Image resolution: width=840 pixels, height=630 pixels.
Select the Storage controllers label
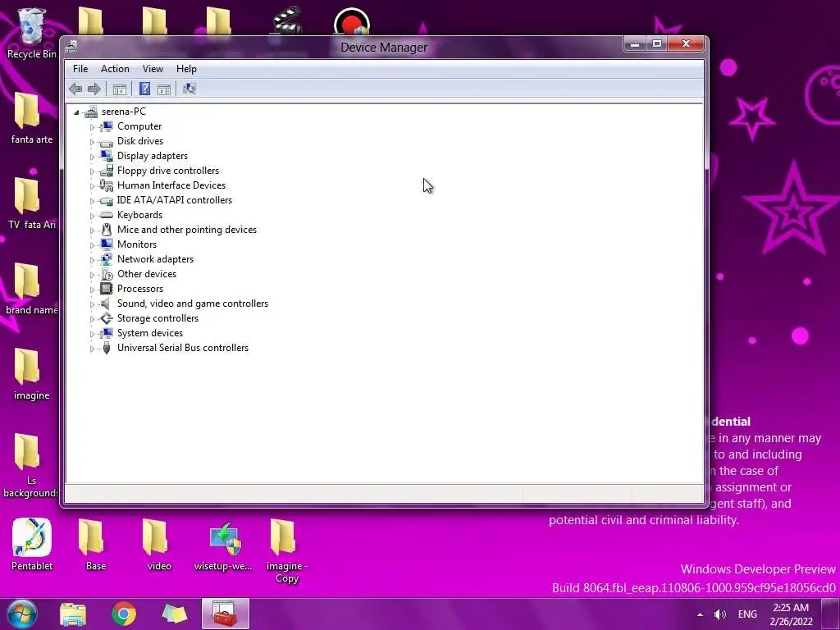click(x=158, y=318)
